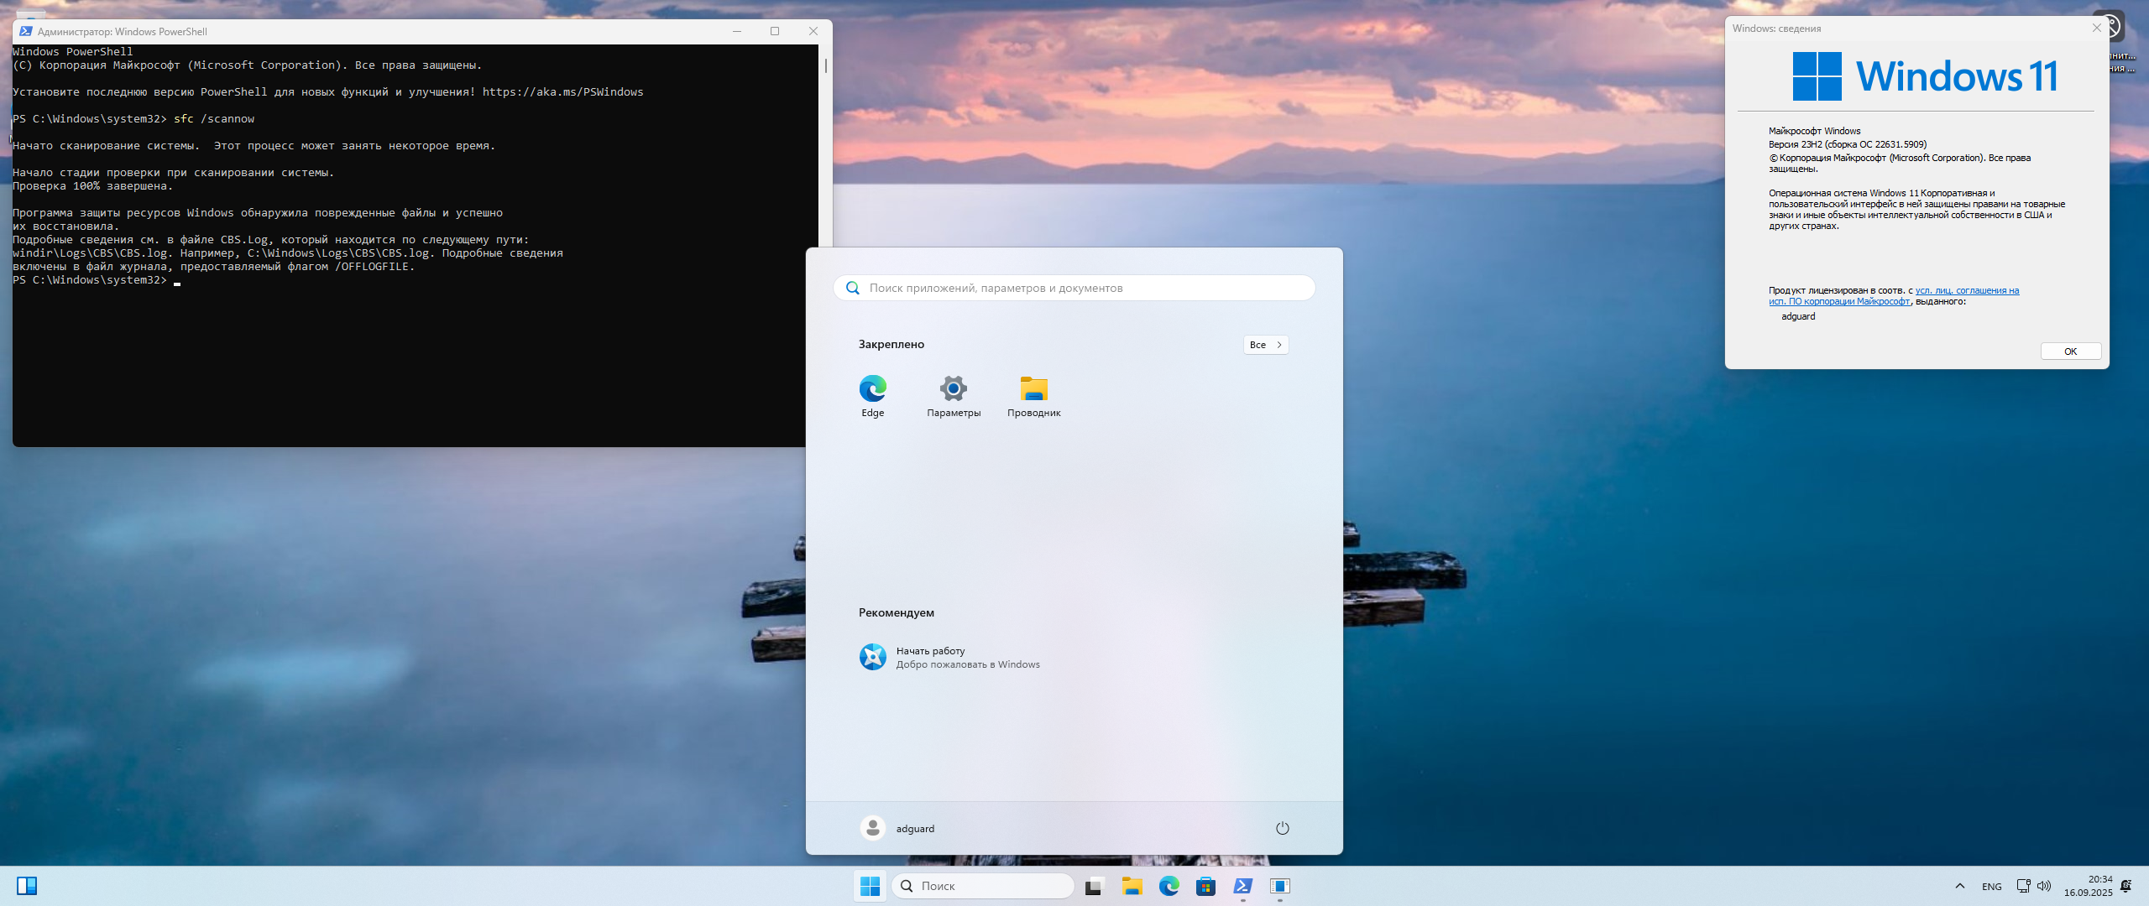Open the adguard user account menu
Image resolution: width=2149 pixels, height=906 pixels.
[897, 828]
